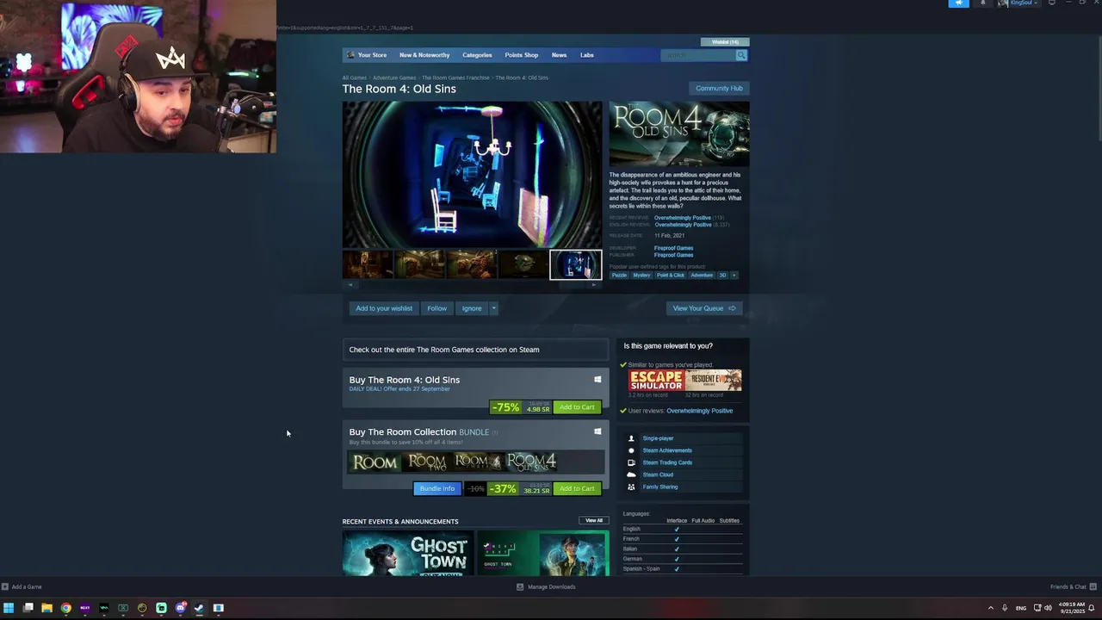This screenshot has width=1102, height=620.
Task: Click the Family Sharing icon
Action: (x=631, y=487)
